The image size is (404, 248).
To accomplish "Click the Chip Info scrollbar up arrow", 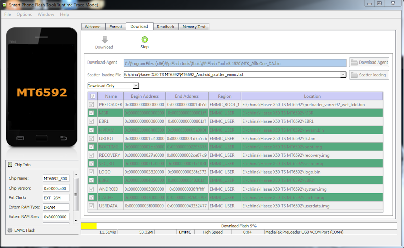I will [x=76, y=175].
